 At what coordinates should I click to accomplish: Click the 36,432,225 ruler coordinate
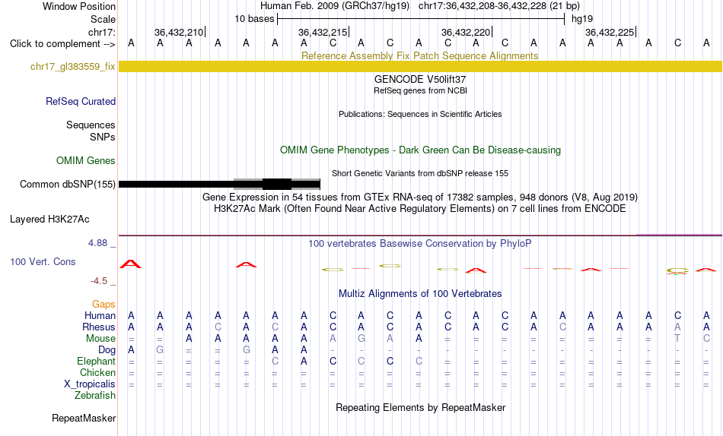click(x=610, y=32)
